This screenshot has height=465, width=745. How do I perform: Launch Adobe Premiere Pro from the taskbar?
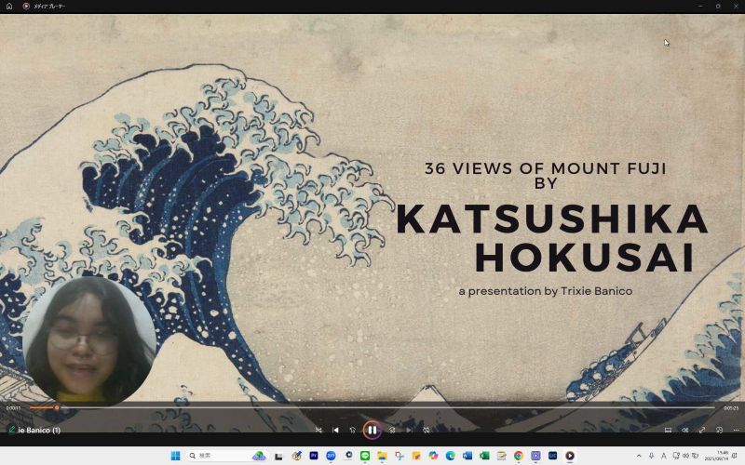(314, 456)
